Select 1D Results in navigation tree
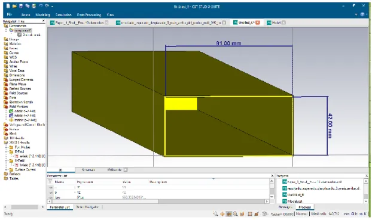 coord(17,138)
